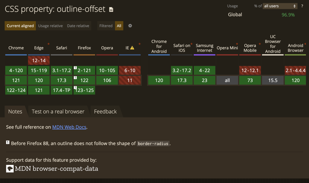Click the Android Browser 120 cell
The image size is (309, 183).
click(295, 80)
